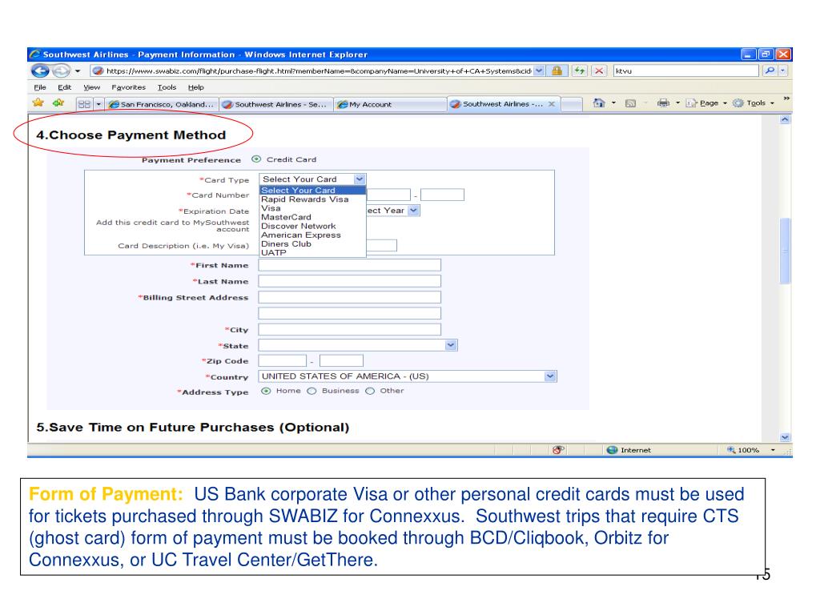Click the Add to Favorites star icon
Image resolution: width=820 pixels, height=615 pixels.
(x=58, y=102)
